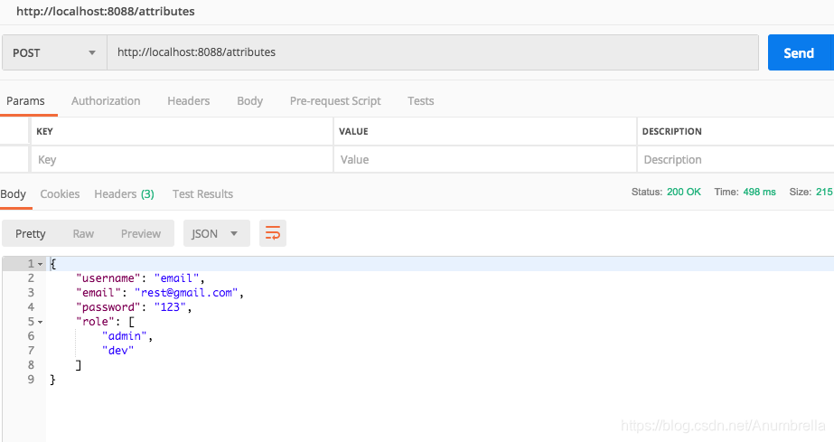Click the "dev" array item
Screen dimensions: 834x442
coord(117,351)
